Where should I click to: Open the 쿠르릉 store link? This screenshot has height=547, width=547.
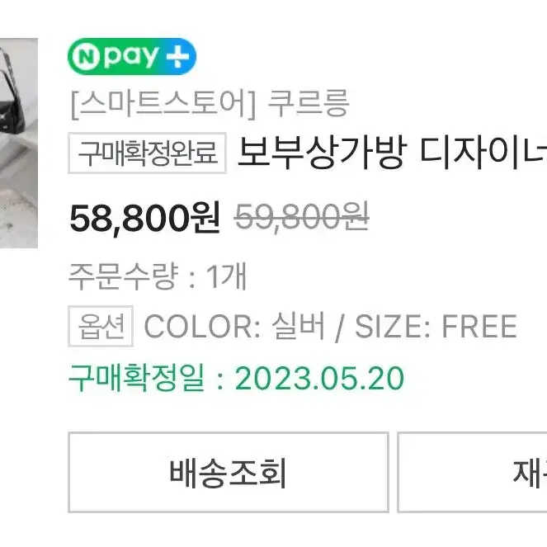tap(309, 103)
